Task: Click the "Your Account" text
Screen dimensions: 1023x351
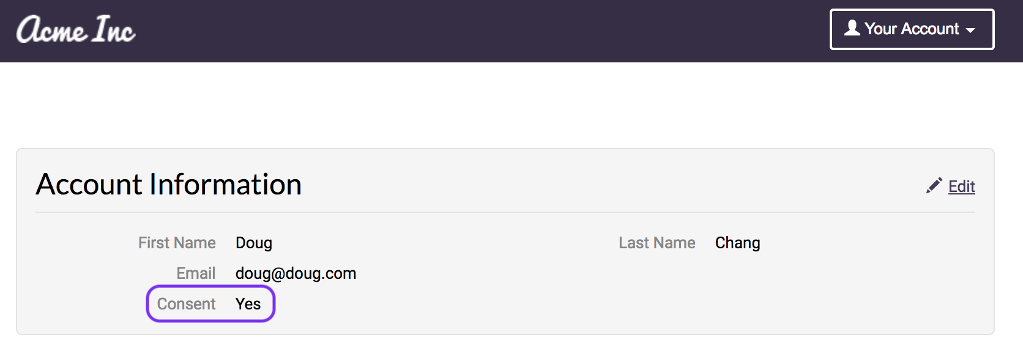Action: coord(912,29)
